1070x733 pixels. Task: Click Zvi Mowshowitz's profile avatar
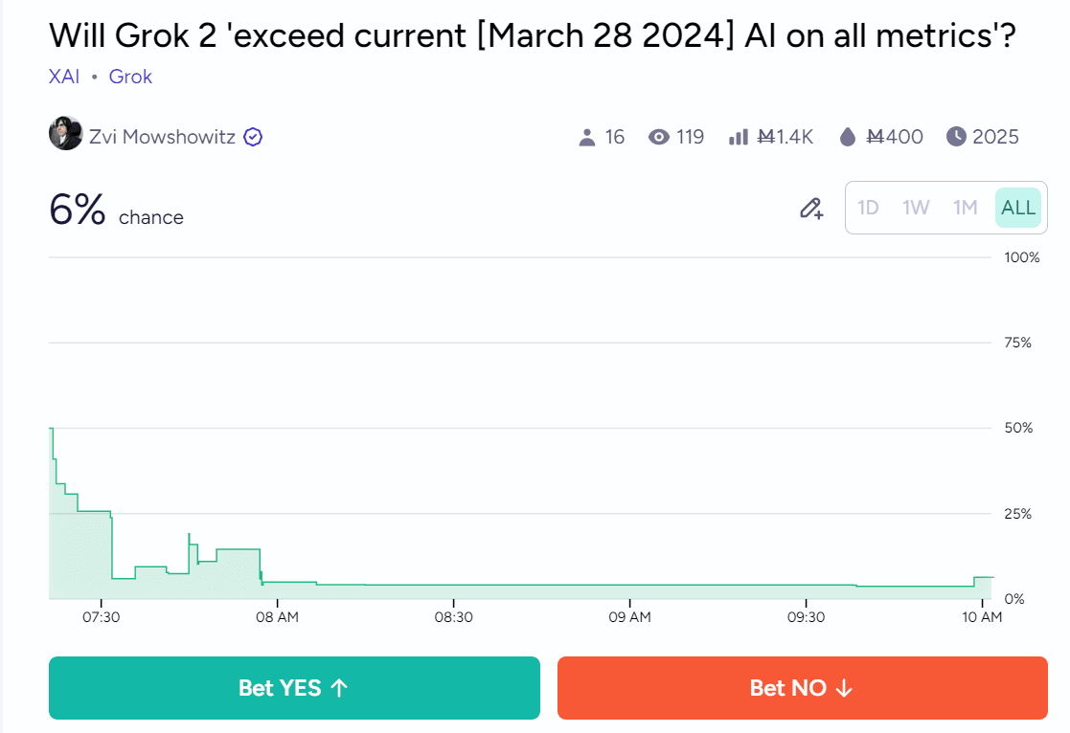(x=65, y=134)
